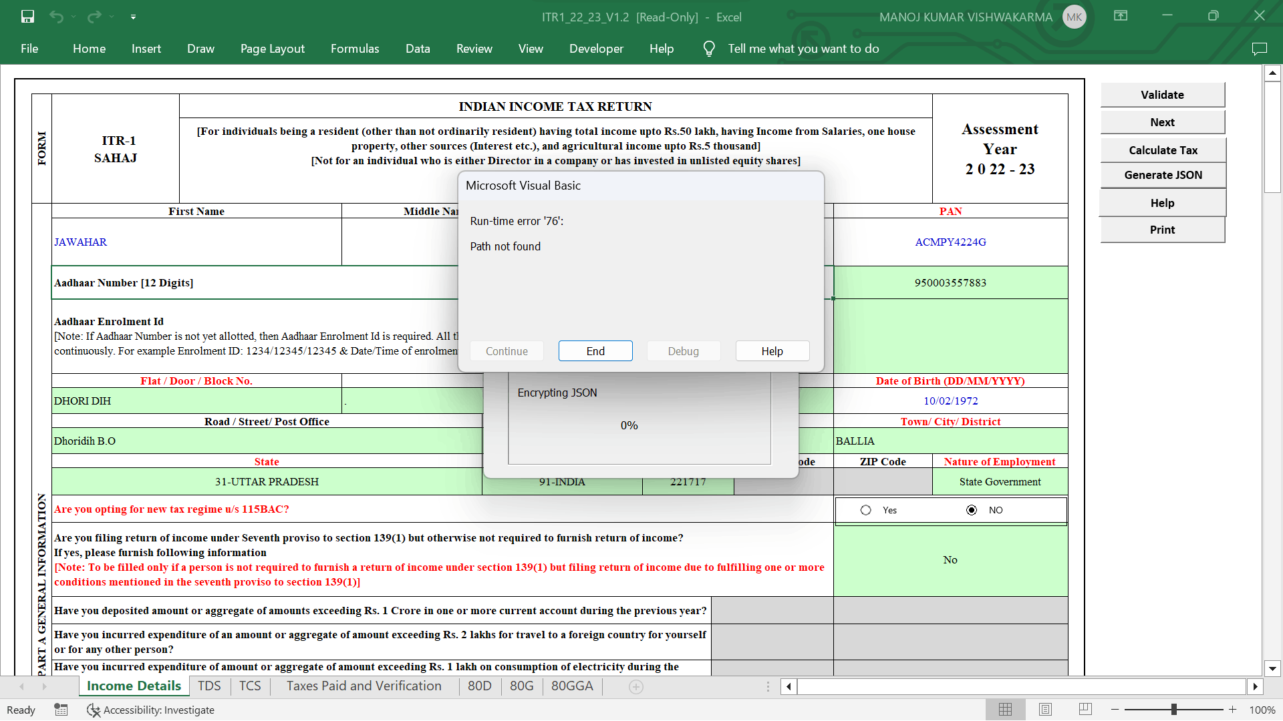Click the Save icon in title bar
Image resolution: width=1283 pixels, height=721 pixels.
click(27, 17)
